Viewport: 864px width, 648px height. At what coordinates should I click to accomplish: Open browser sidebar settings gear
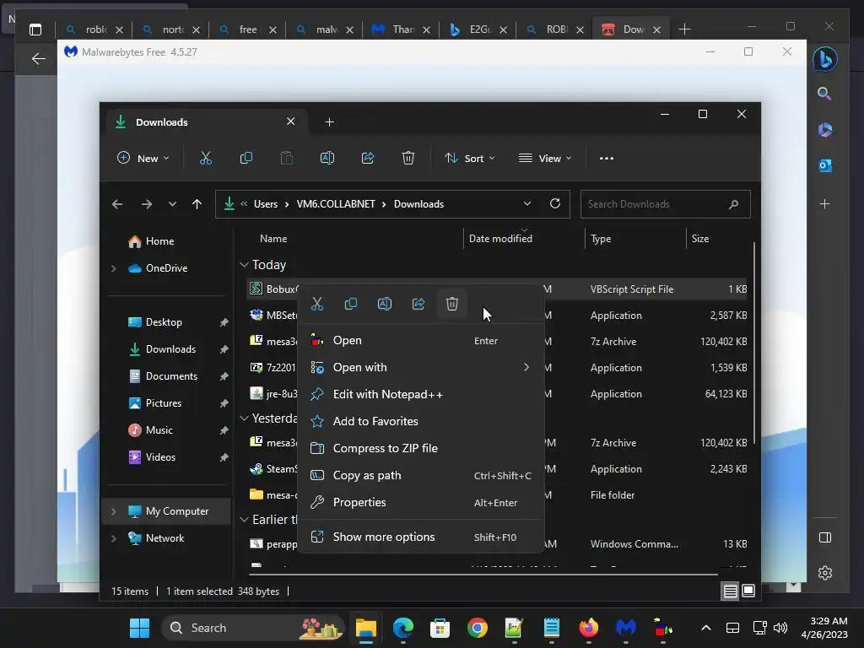tap(825, 573)
